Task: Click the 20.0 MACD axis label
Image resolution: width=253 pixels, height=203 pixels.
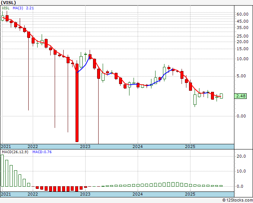Action: (241, 156)
